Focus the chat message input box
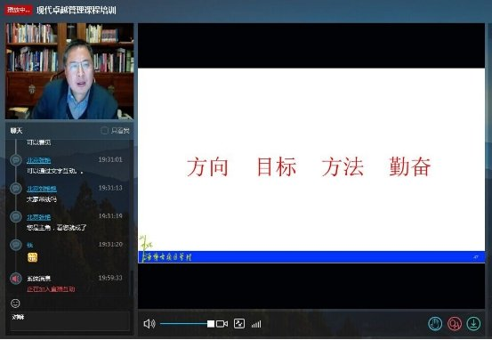The height and width of the screenshot is (340, 492). (x=70, y=320)
